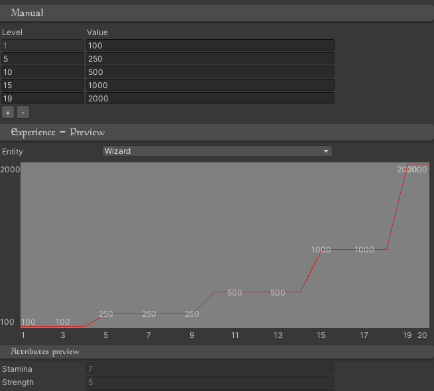Edit the Value field for level 1
Screen dimensions: 434x391
point(210,45)
